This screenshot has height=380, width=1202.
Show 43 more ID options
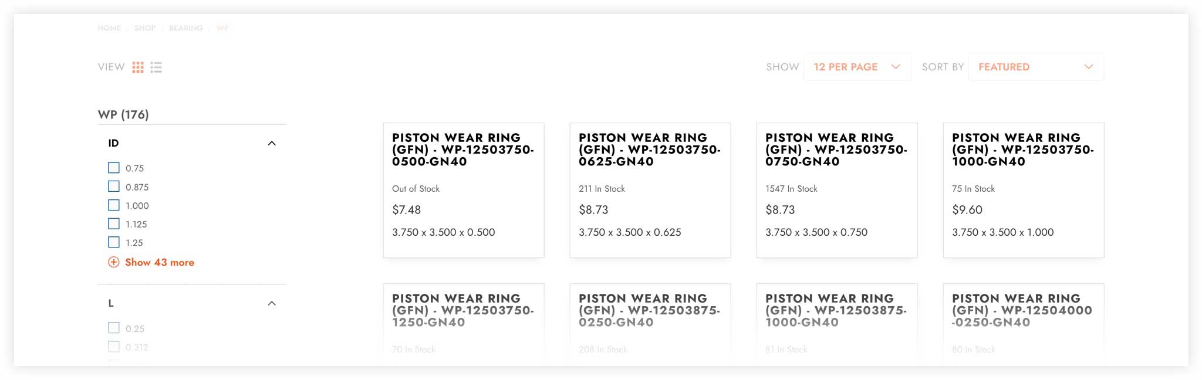pos(160,262)
